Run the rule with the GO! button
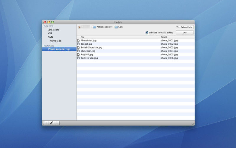This screenshot has width=236, height=148. coord(185,33)
